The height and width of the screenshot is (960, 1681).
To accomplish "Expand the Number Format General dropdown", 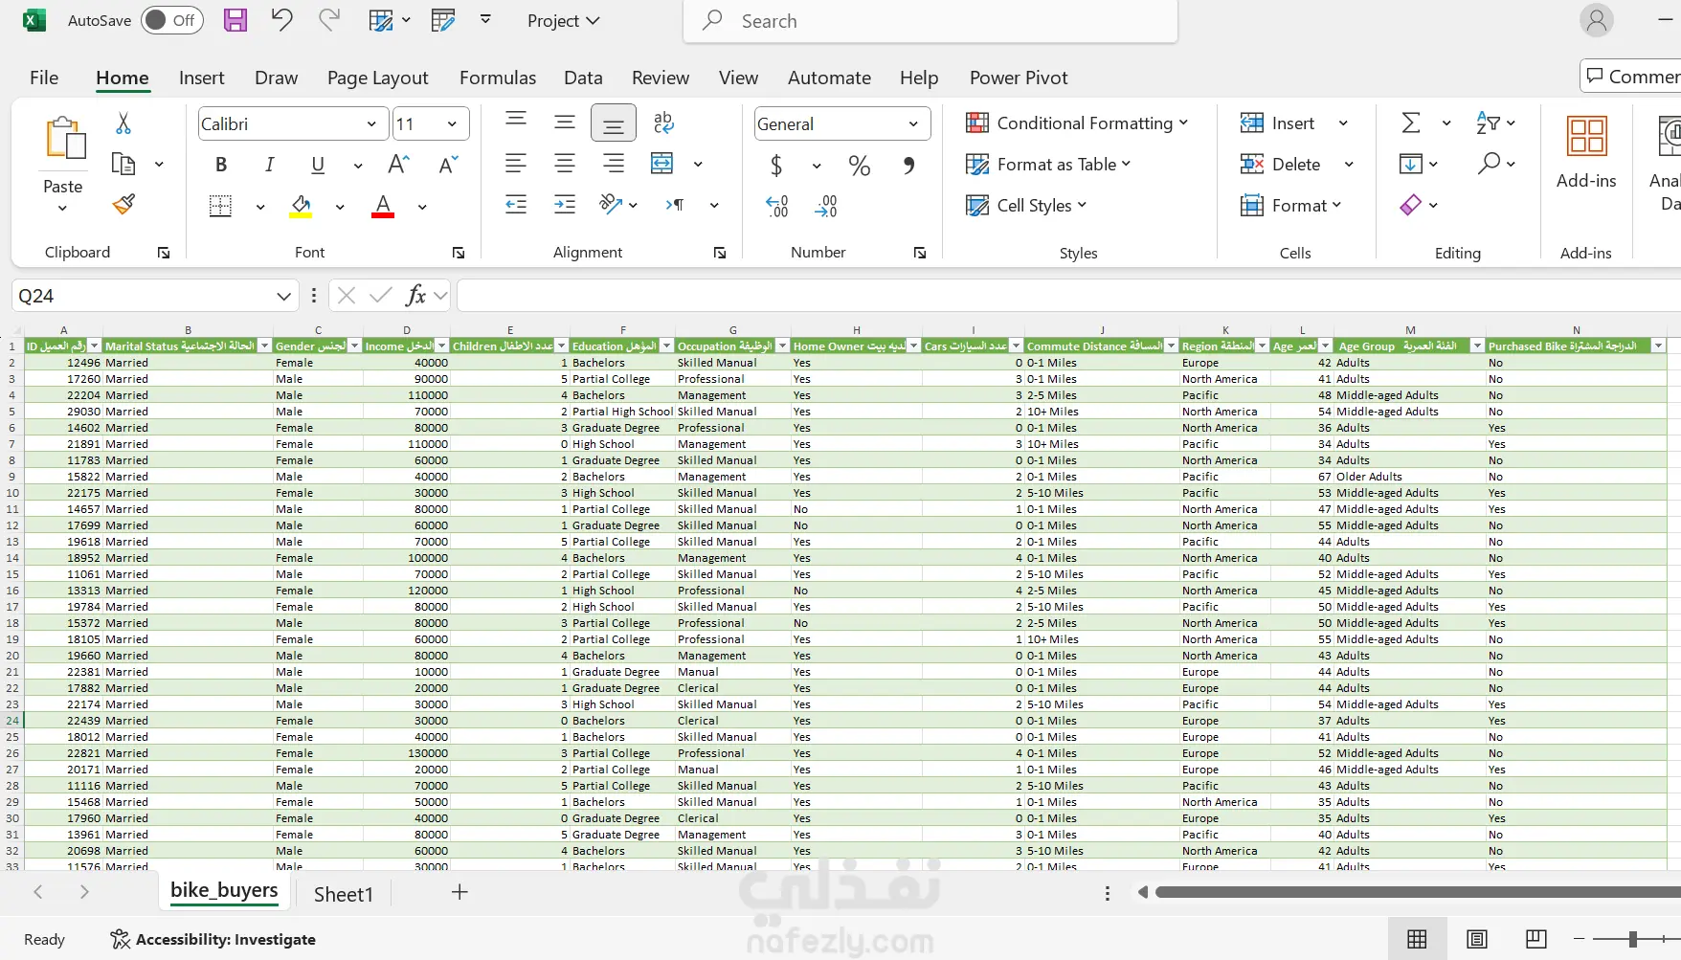I will tap(912, 124).
